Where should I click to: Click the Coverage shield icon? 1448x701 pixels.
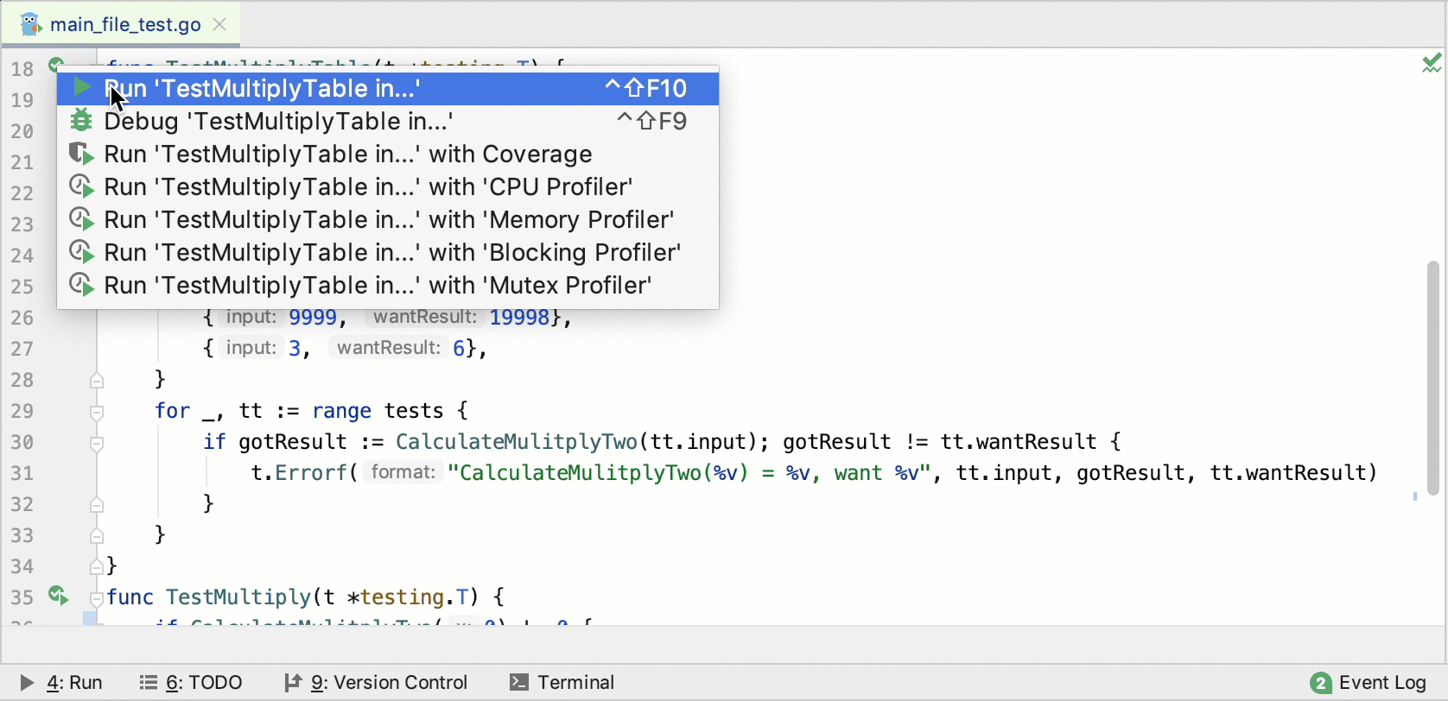point(81,154)
